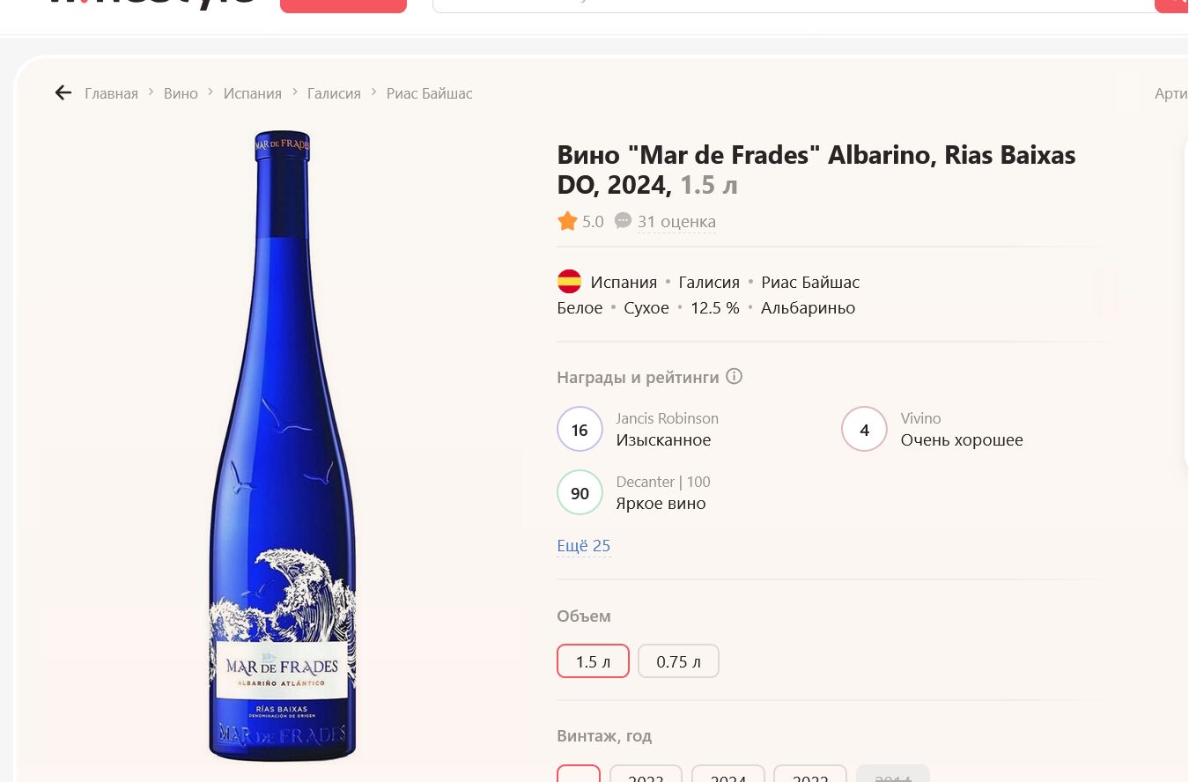Click the reviews speech bubble icon
This screenshot has width=1189, height=782.
(623, 221)
